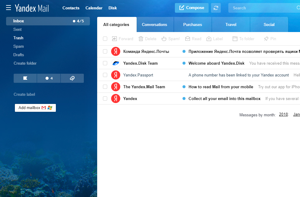This screenshot has height=197, width=300.
Task: Open the Inbox folder
Action: (48, 21)
